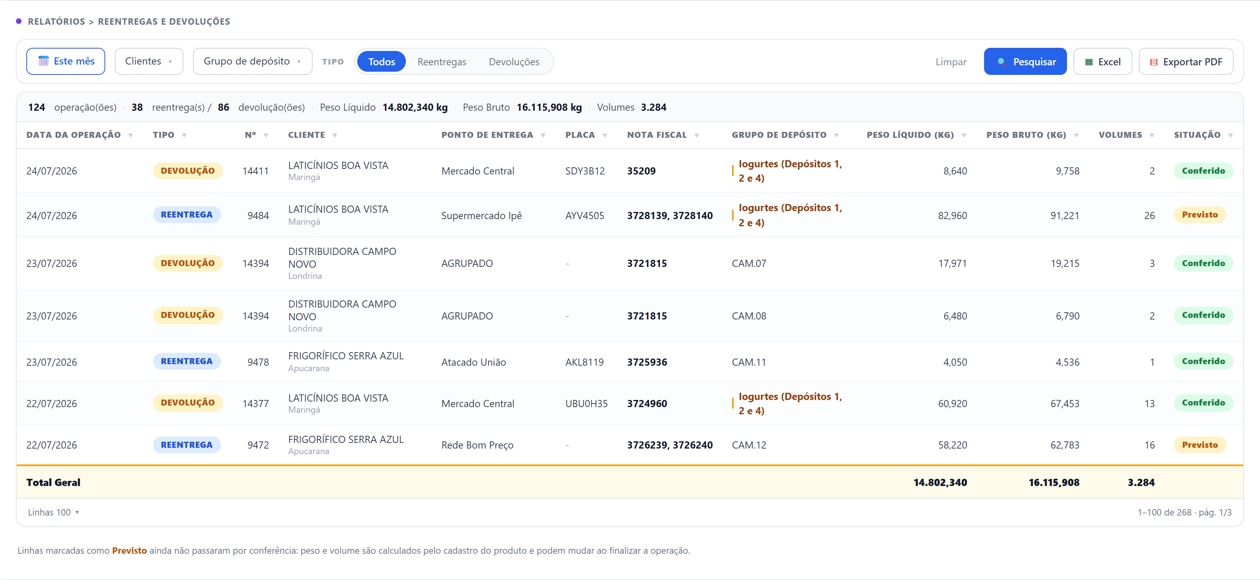
Task: Click placa SDY3B12
Action: pos(585,171)
